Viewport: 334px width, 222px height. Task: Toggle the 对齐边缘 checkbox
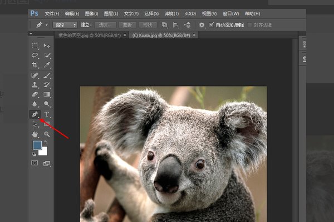point(249,25)
